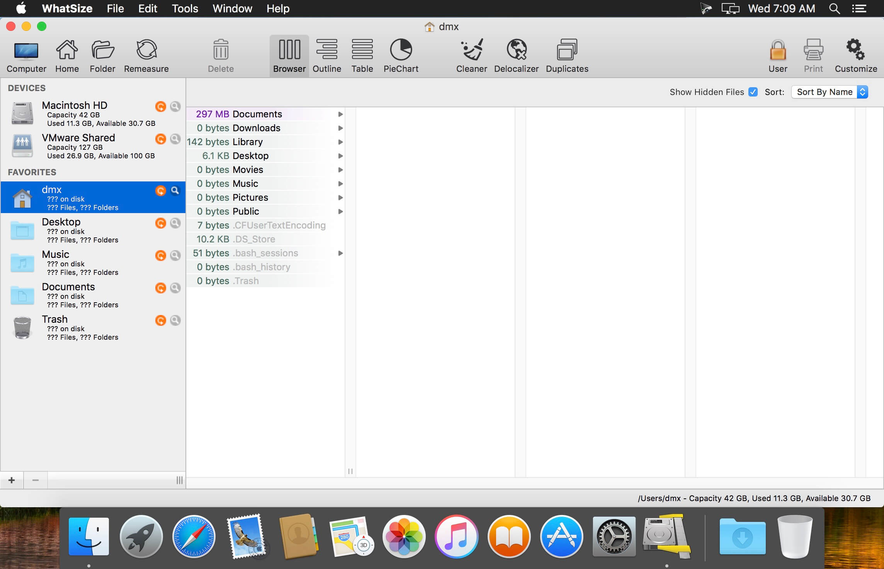The width and height of the screenshot is (884, 569).
Task: Refresh measurement for dmx favorite
Action: [161, 190]
